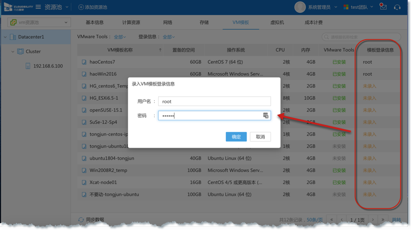Viewport: 411px width, 230px height.
Task: Open the VMware Tools 全部 filter dropdown
Action: point(120,37)
